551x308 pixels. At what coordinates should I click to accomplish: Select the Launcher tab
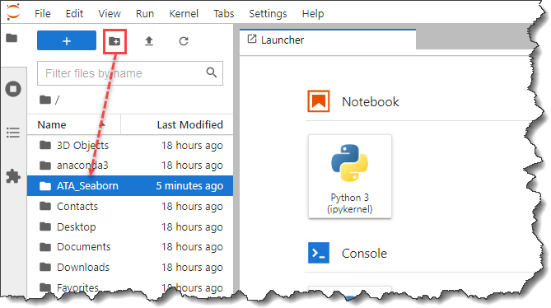coord(328,40)
